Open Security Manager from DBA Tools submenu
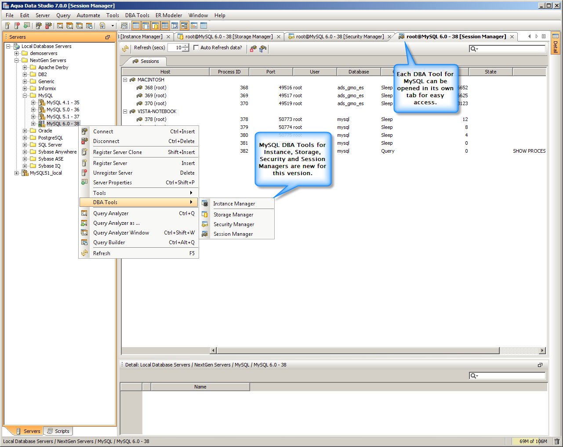This screenshot has height=447, width=563. (x=237, y=224)
